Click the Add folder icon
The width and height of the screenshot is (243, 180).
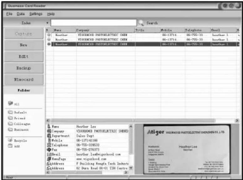click(x=10, y=146)
